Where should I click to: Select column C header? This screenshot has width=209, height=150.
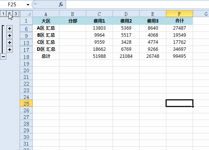[x=99, y=14]
